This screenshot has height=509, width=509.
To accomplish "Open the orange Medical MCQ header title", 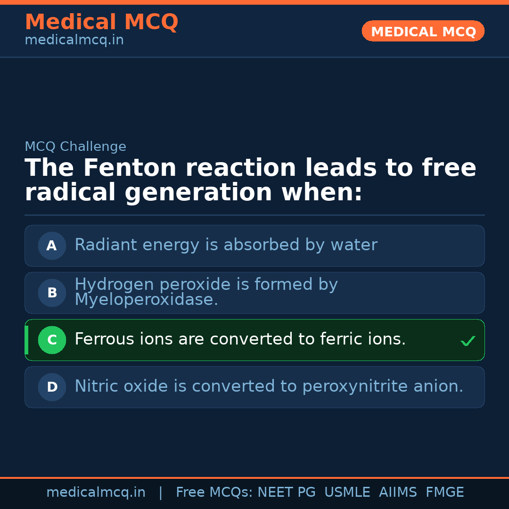I will [101, 22].
